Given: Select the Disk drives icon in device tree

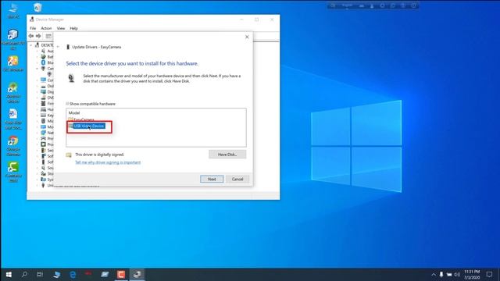Looking at the screenshot, I should [x=44, y=86].
